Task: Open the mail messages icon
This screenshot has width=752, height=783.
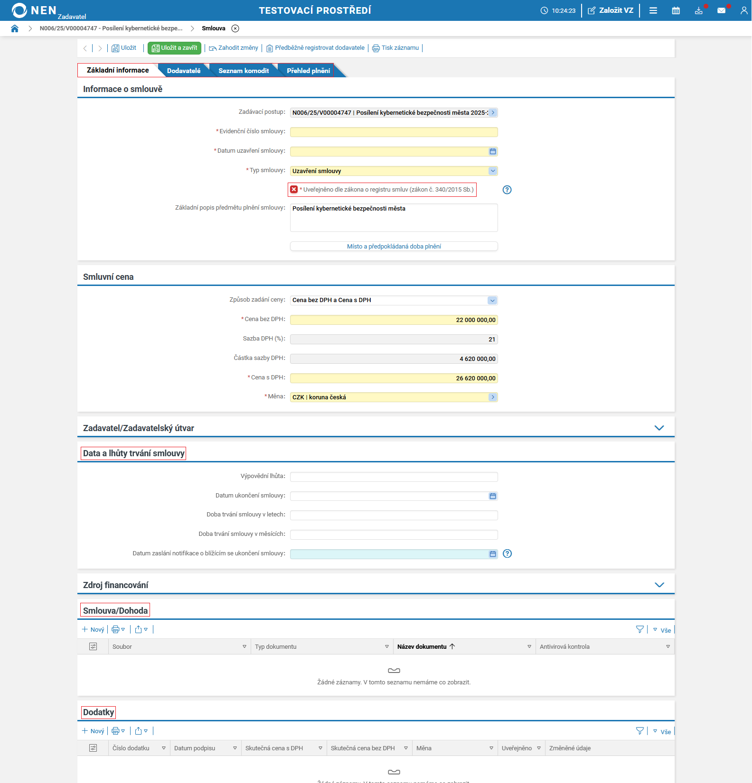Action: (x=721, y=10)
